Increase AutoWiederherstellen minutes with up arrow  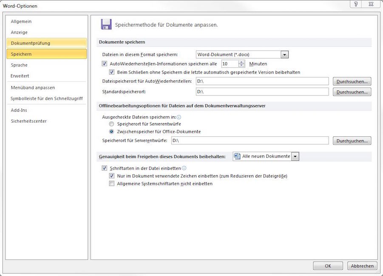tap(241, 62)
